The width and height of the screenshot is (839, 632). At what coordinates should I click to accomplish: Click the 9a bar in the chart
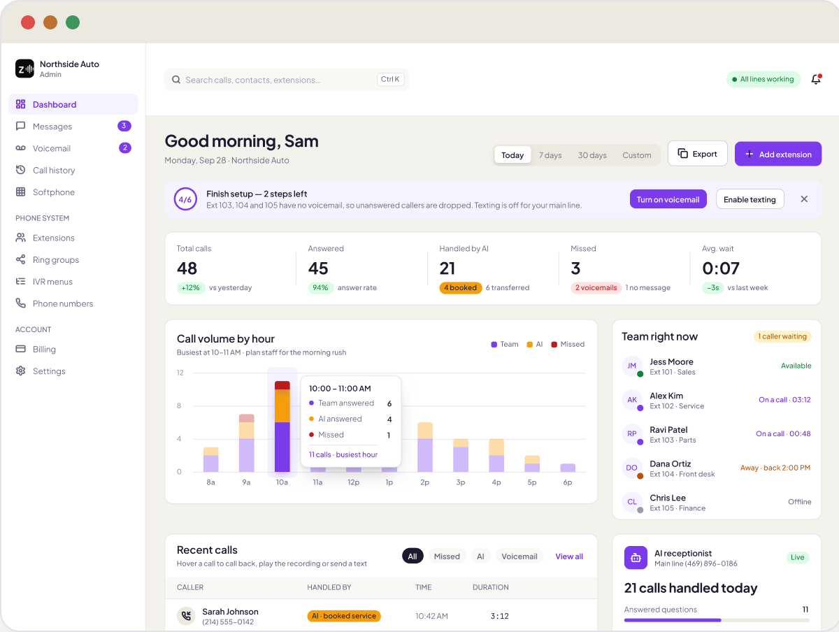point(246,443)
